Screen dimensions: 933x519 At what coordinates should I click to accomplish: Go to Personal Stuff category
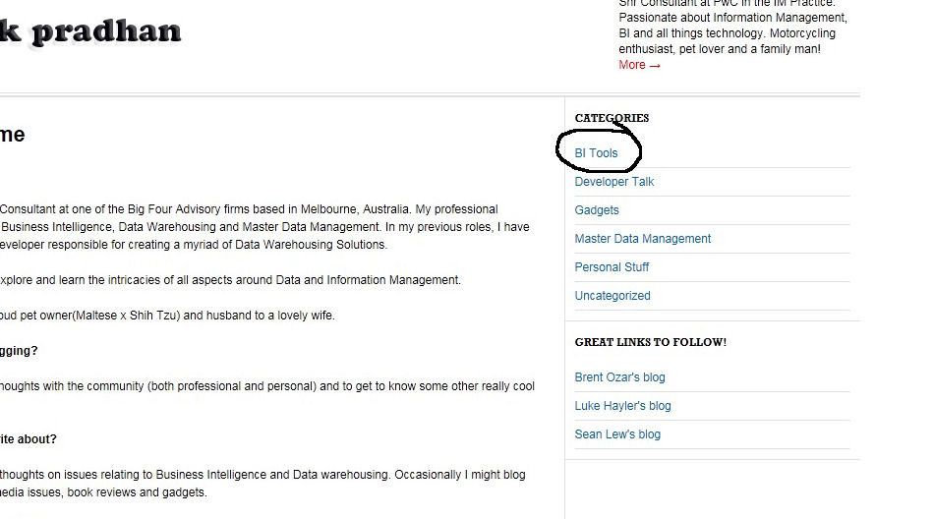(612, 267)
